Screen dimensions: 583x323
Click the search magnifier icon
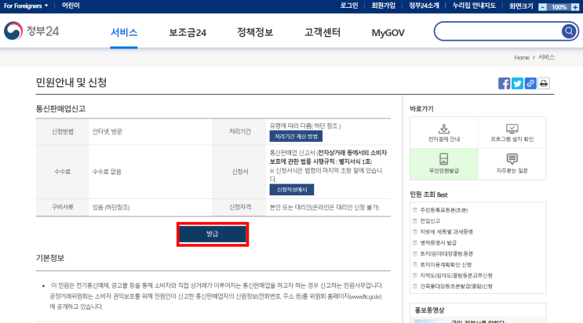point(569,31)
